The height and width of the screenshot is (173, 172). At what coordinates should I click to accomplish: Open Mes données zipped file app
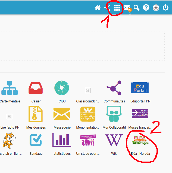(x=36, y=114)
